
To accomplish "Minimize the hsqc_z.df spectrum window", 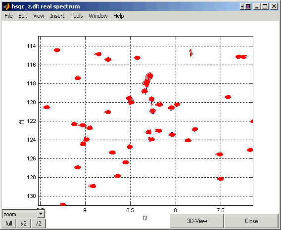I will pos(257,6).
